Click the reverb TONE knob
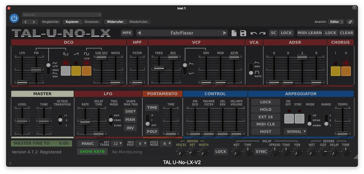The image size is (364, 174). pos(346,152)
